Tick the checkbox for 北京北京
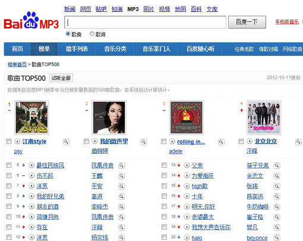Screen dimensions: 303x241 (241, 141)
